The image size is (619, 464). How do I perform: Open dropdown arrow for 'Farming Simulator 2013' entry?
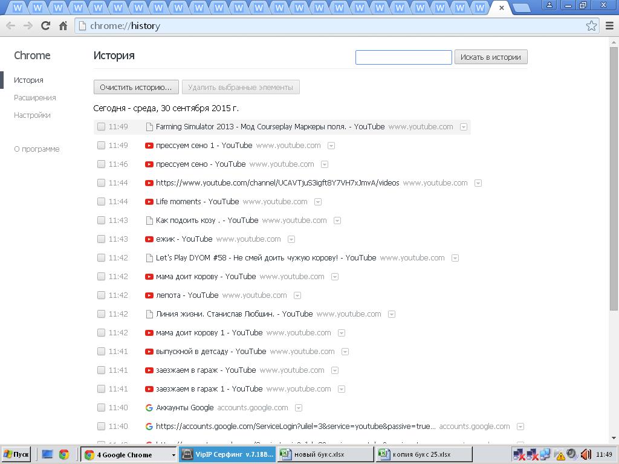[x=464, y=127]
